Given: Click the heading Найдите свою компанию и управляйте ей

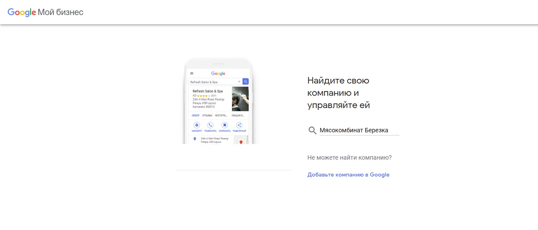Looking at the screenshot, I should click(x=338, y=93).
